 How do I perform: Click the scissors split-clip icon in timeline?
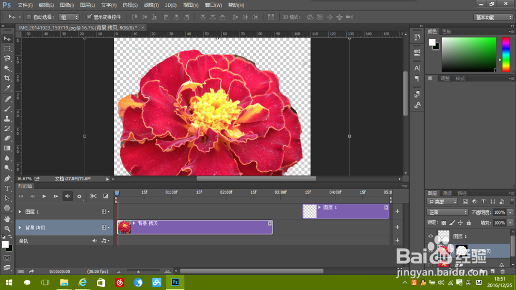tap(93, 196)
